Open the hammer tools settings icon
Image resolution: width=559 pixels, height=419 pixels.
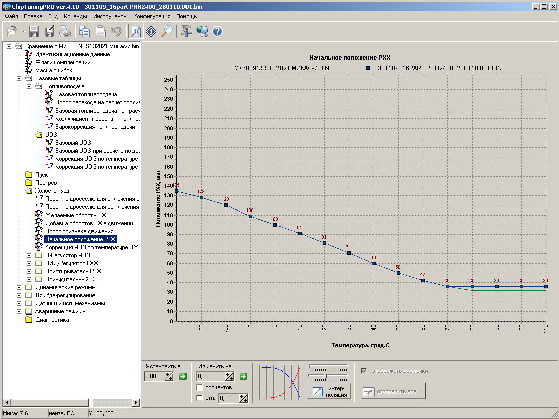pos(186,31)
